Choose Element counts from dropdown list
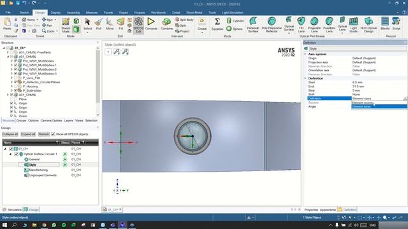 pyautogui.click(x=379, y=103)
